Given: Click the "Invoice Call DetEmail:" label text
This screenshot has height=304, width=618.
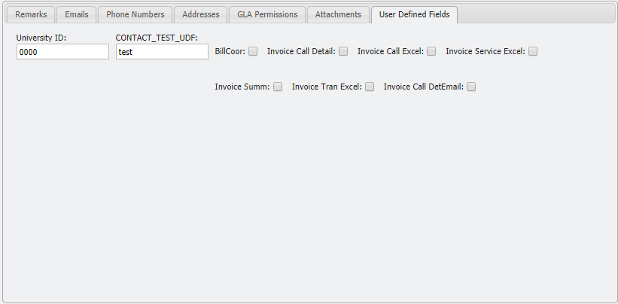Looking at the screenshot, I should (423, 87).
